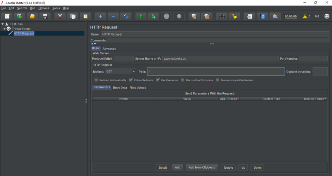Click the Reset Search broom icon

(x=234, y=16)
